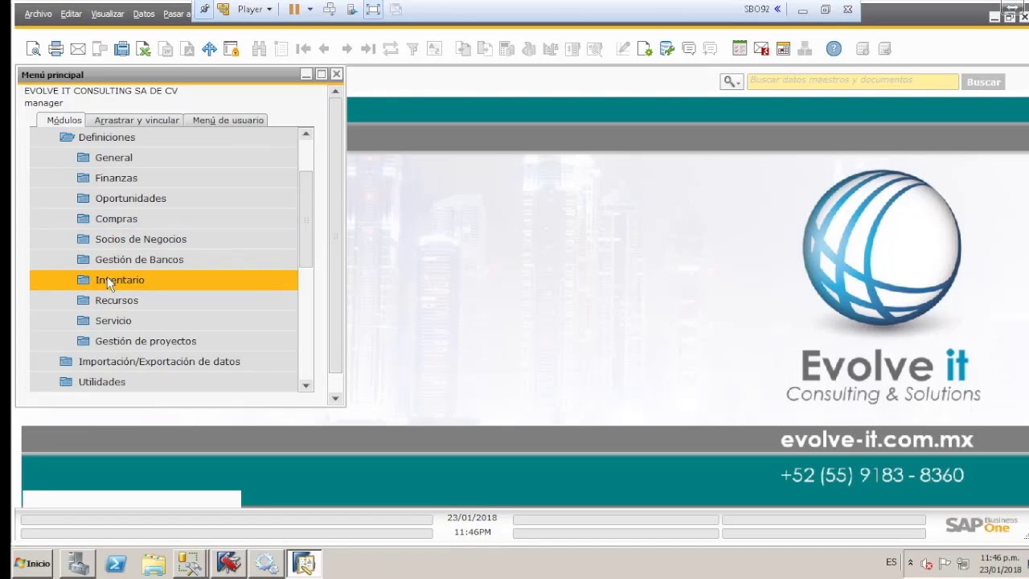Click the master data search field
This screenshot has height=579, width=1029.
click(852, 81)
